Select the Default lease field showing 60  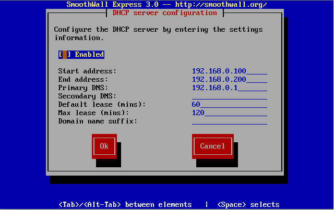tap(229, 104)
